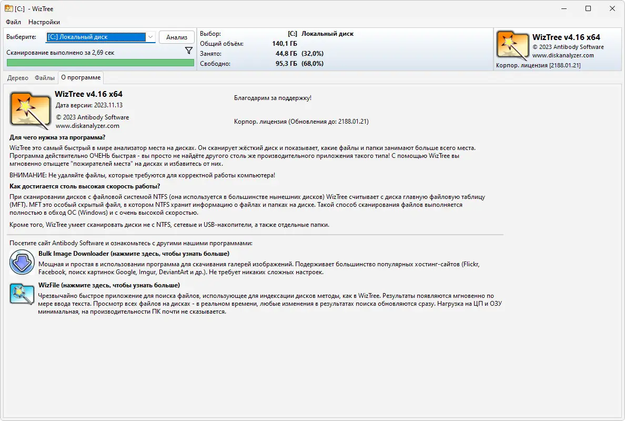
Task: Click the Выбор: [C:] Локальный диск line
Action: (x=277, y=34)
